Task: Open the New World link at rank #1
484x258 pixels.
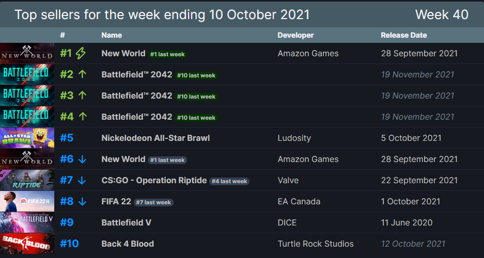Action: click(123, 53)
